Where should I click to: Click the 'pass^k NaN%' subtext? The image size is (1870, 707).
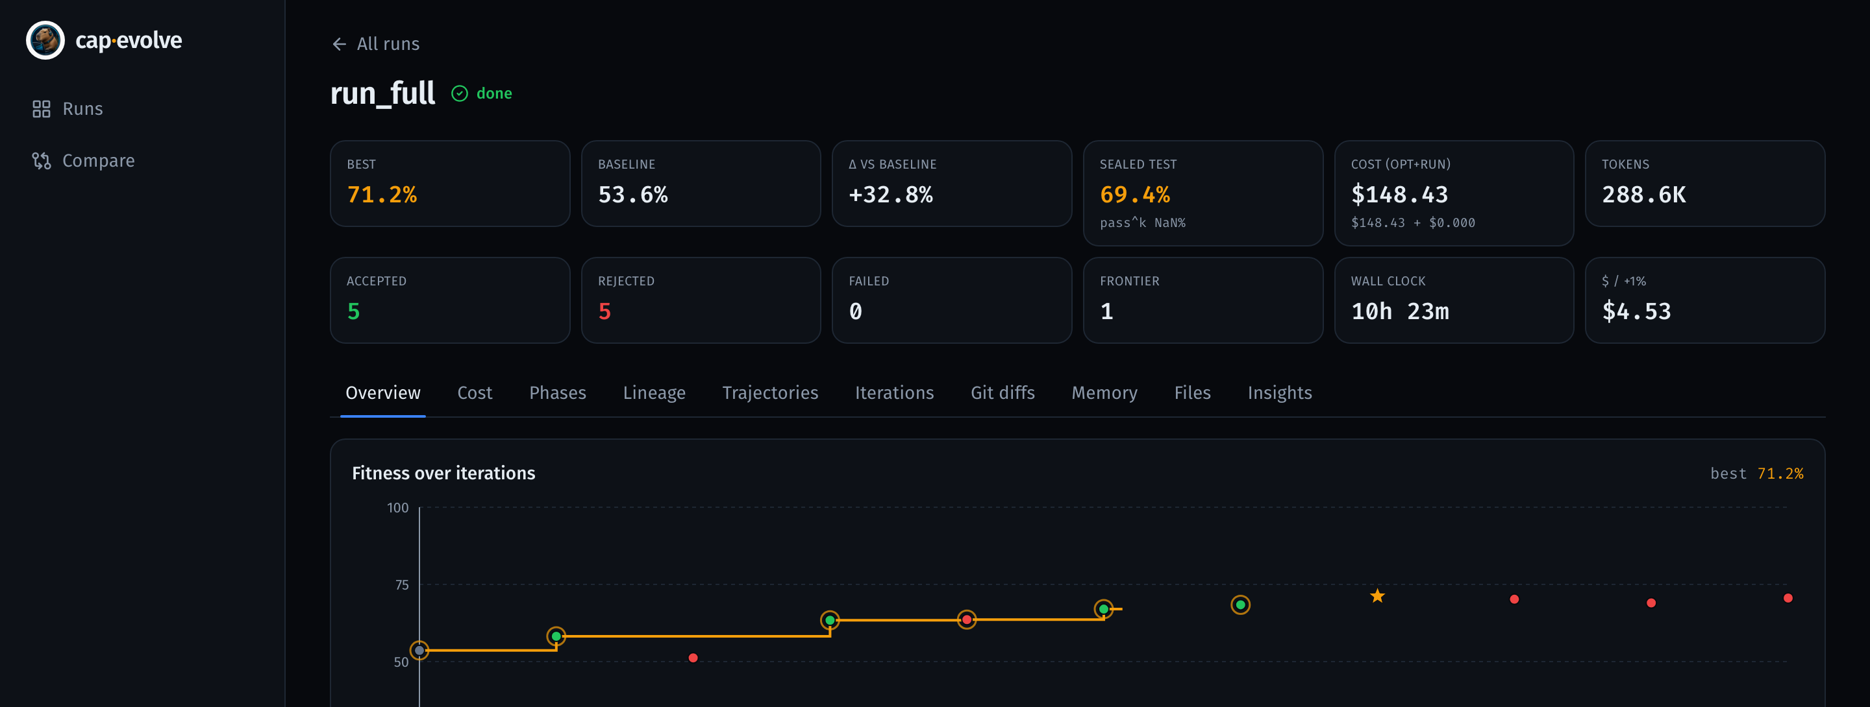point(1143,222)
